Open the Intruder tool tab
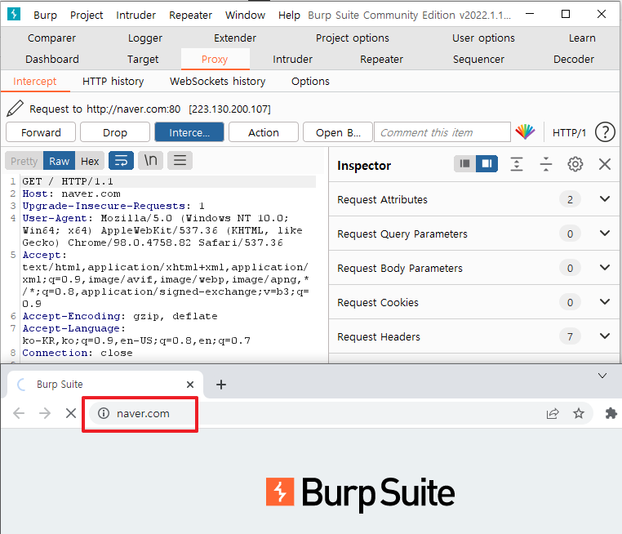This screenshot has height=534, width=622. [292, 59]
